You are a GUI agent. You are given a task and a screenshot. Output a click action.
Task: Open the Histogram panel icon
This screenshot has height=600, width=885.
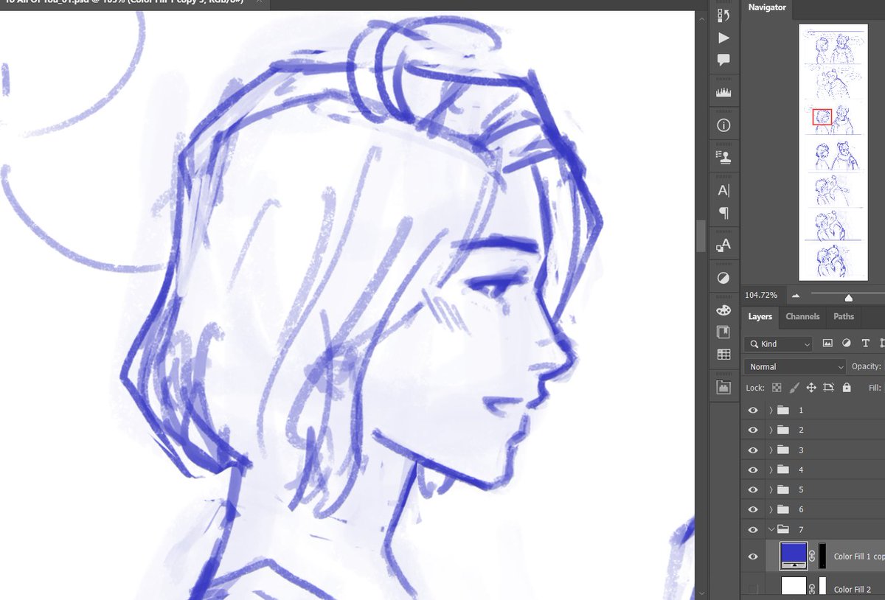click(723, 93)
